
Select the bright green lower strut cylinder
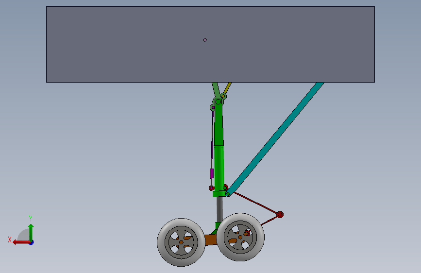[x=219, y=168]
